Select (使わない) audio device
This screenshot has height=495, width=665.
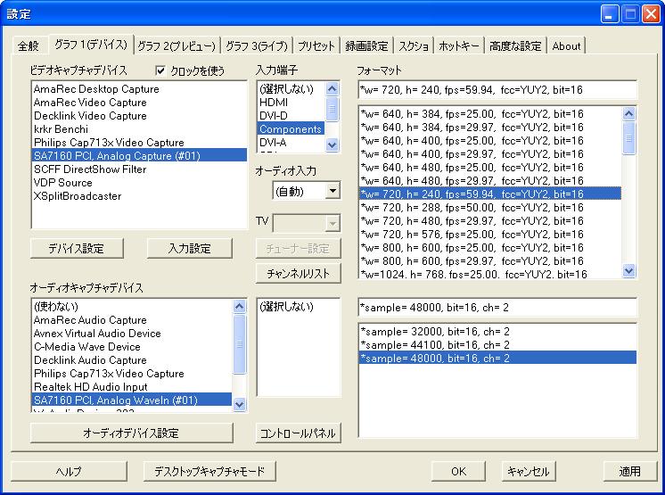(132, 306)
